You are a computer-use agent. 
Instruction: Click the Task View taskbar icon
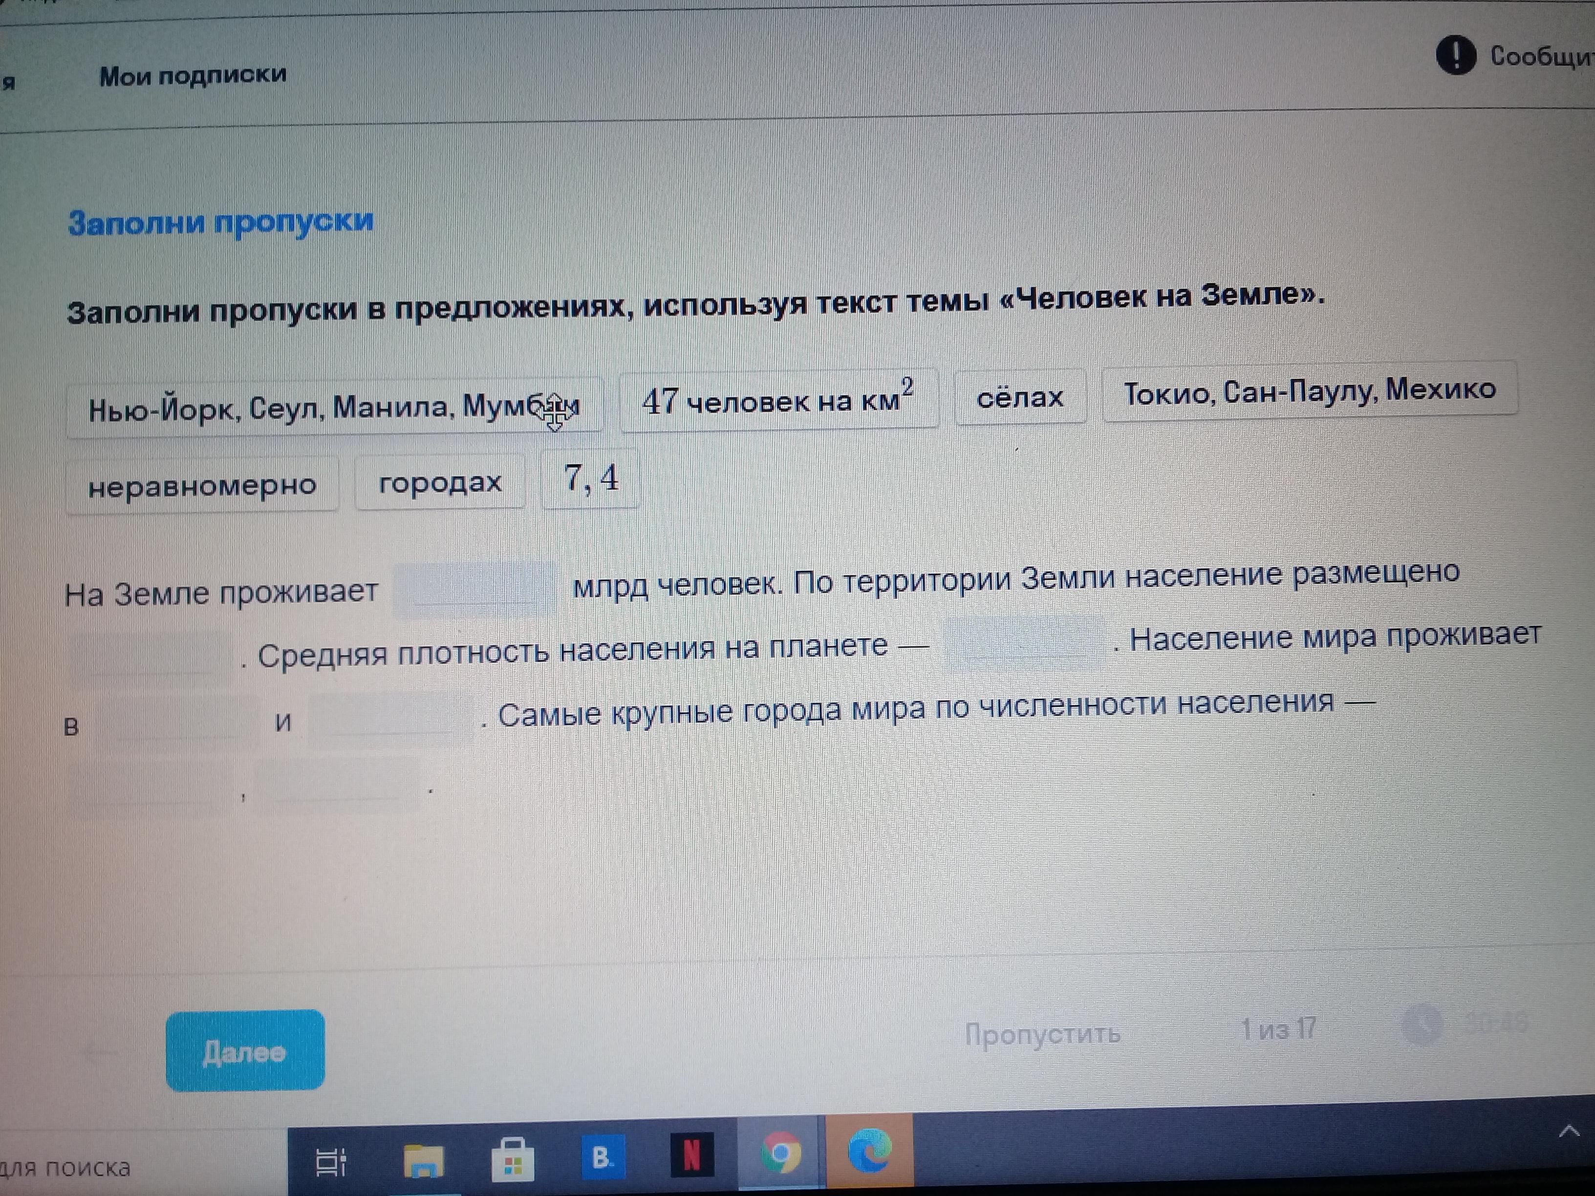pyautogui.click(x=331, y=1161)
